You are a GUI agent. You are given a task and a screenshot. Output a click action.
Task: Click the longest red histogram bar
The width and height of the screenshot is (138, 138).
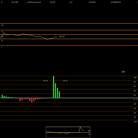(x=32, y=100)
